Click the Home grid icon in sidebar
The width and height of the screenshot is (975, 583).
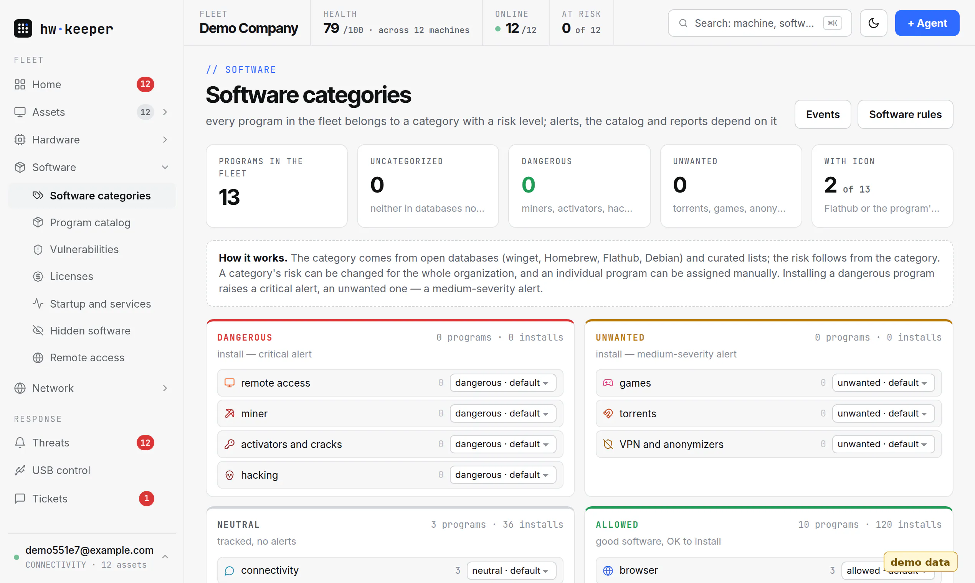20,84
